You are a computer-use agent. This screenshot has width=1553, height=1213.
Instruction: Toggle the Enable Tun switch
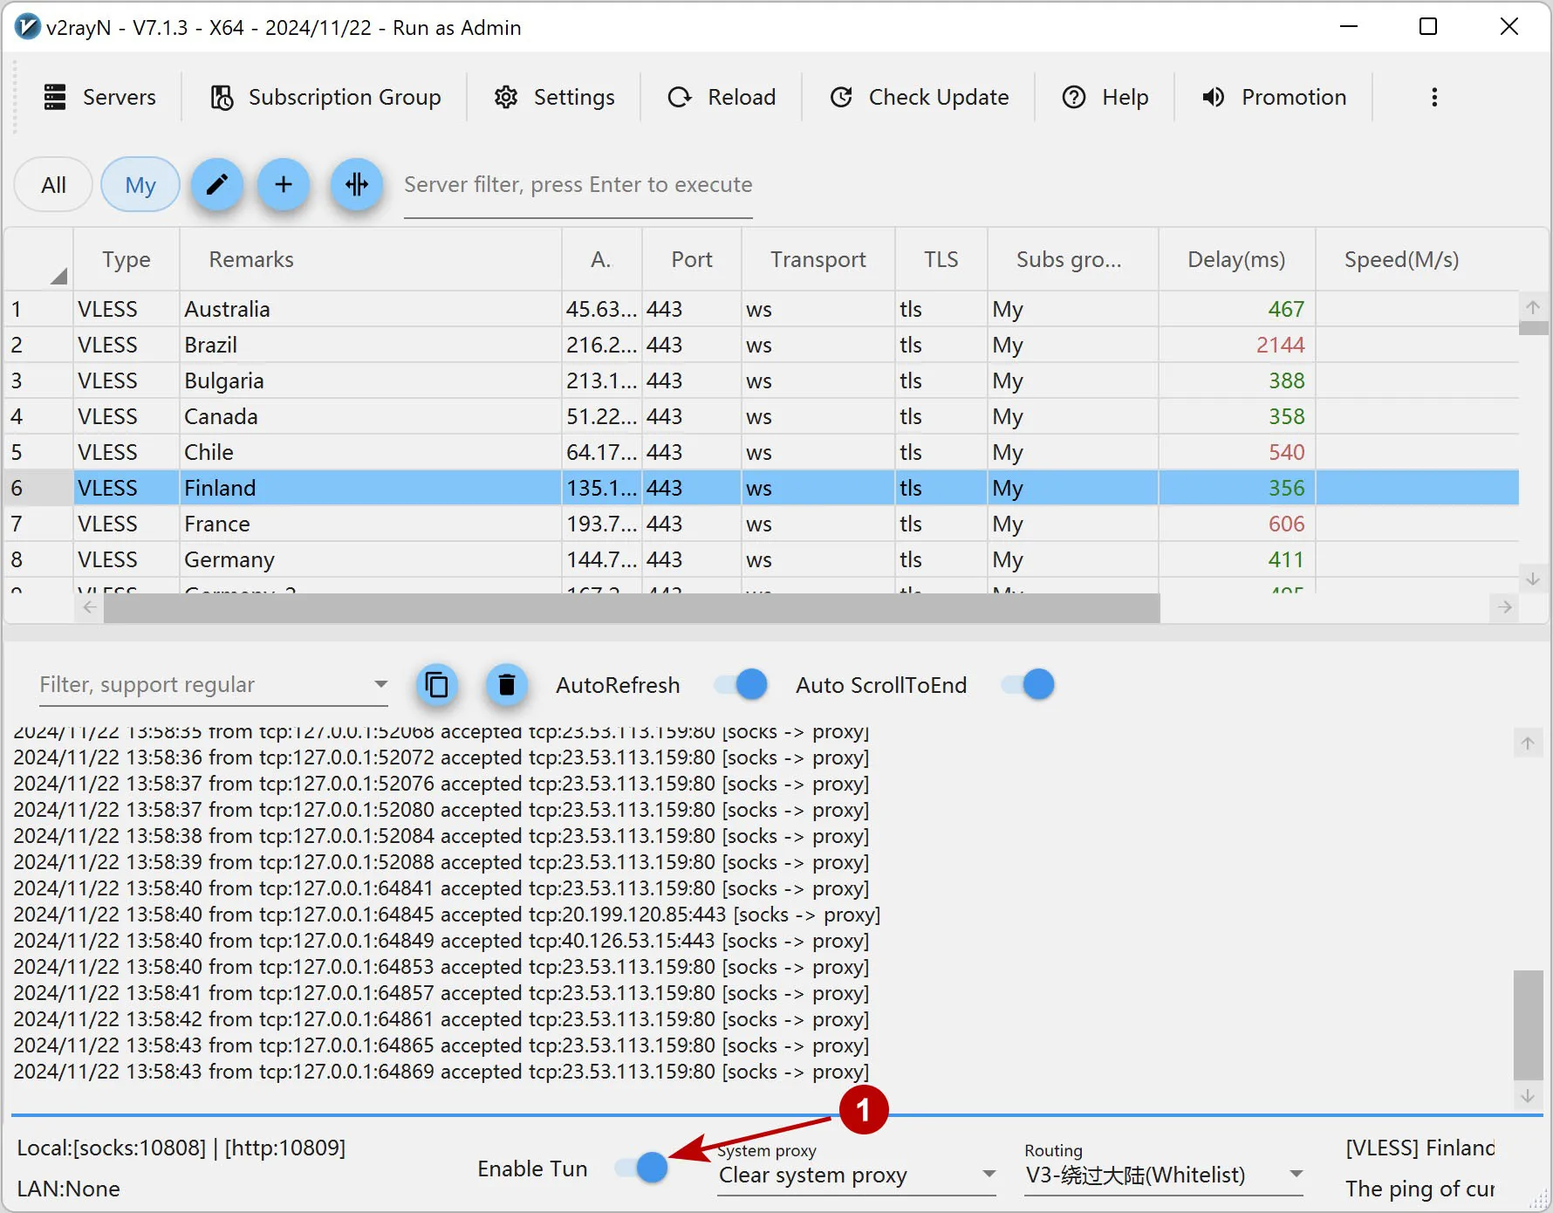click(x=641, y=1168)
